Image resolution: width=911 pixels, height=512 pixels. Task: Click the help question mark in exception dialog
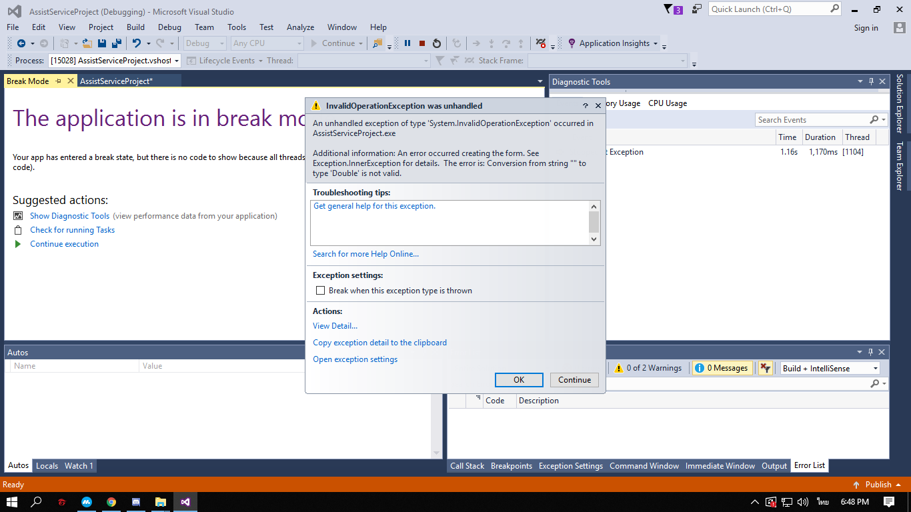click(586, 106)
